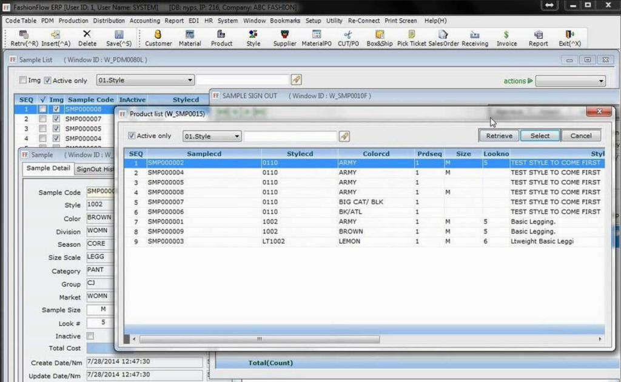This screenshot has height=382, width=621.
Task: Click the Delete toolbar icon
Action: tap(87, 34)
